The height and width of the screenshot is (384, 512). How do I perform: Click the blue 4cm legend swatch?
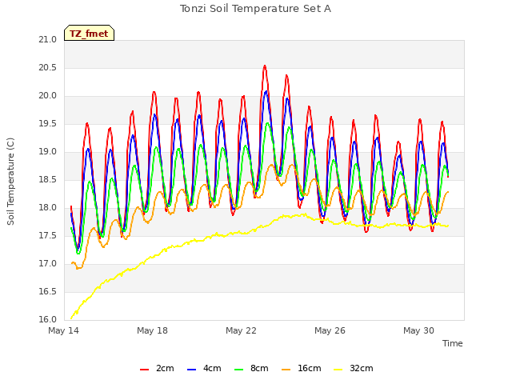(191, 370)
